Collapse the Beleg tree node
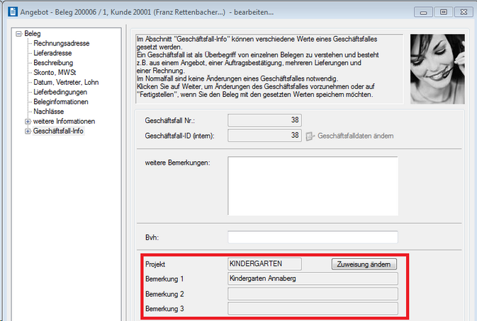This screenshot has width=477, height=321. click(x=18, y=34)
